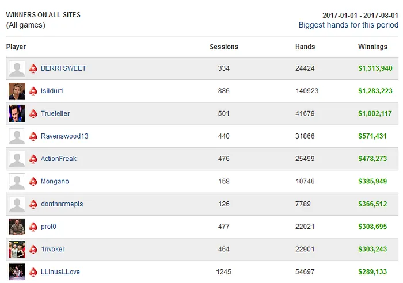Click the Player column header
This screenshot has width=403, height=283.
pyautogui.click(x=16, y=47)
